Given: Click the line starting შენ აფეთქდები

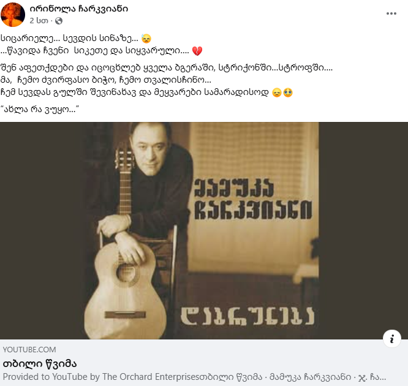Looking at the screenshot, I should (167, 68).
